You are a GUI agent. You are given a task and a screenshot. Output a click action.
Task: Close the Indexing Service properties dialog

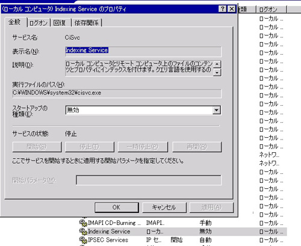tap(232, 9)
